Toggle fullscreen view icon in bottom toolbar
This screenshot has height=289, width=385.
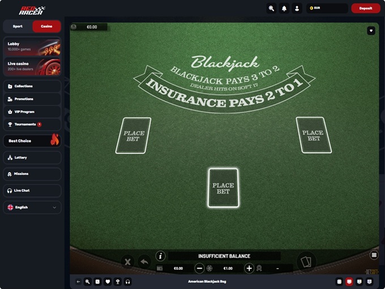[x=339, y=282]
